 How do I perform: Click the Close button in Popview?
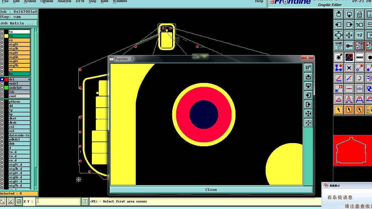211,190
